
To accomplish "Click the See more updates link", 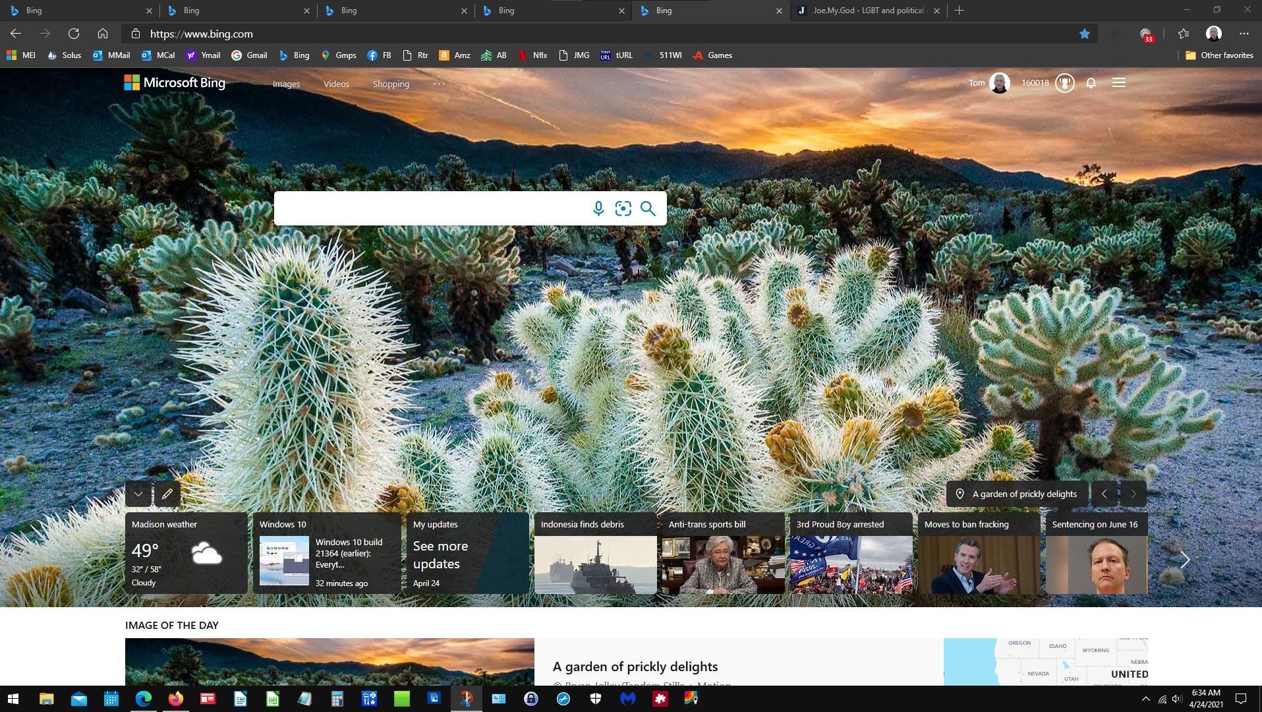I will tap(440, 554).
